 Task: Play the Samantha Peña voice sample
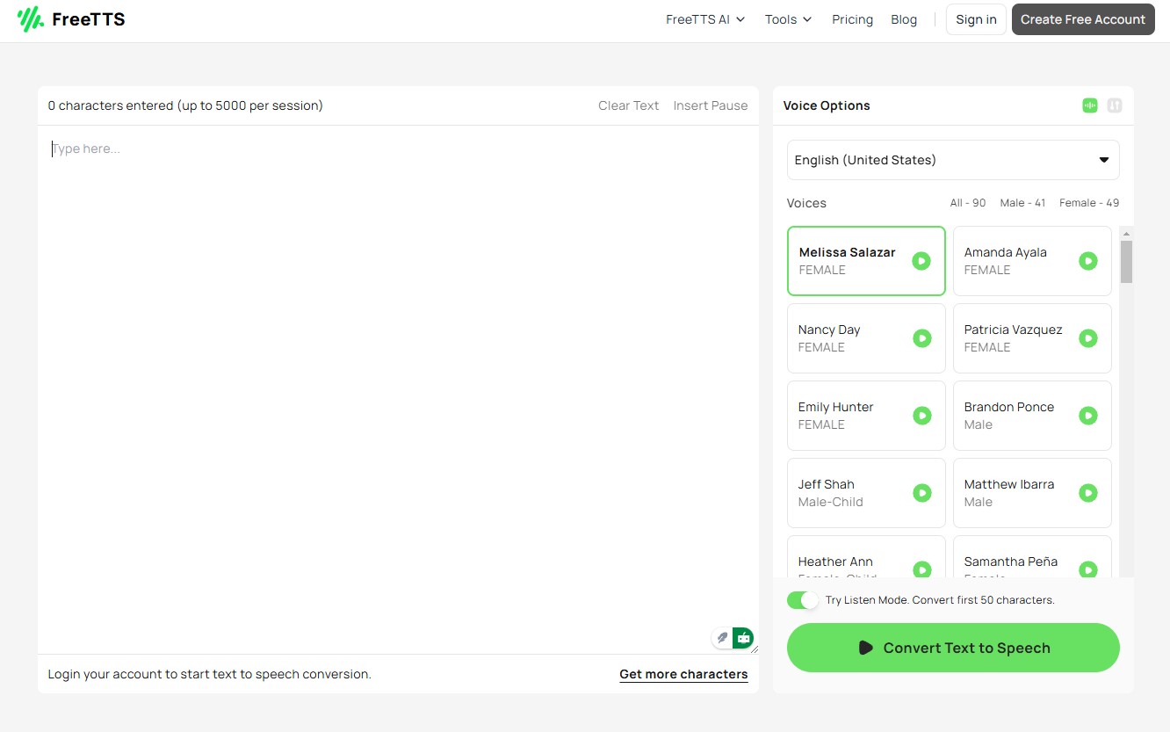coord(1088,569)
